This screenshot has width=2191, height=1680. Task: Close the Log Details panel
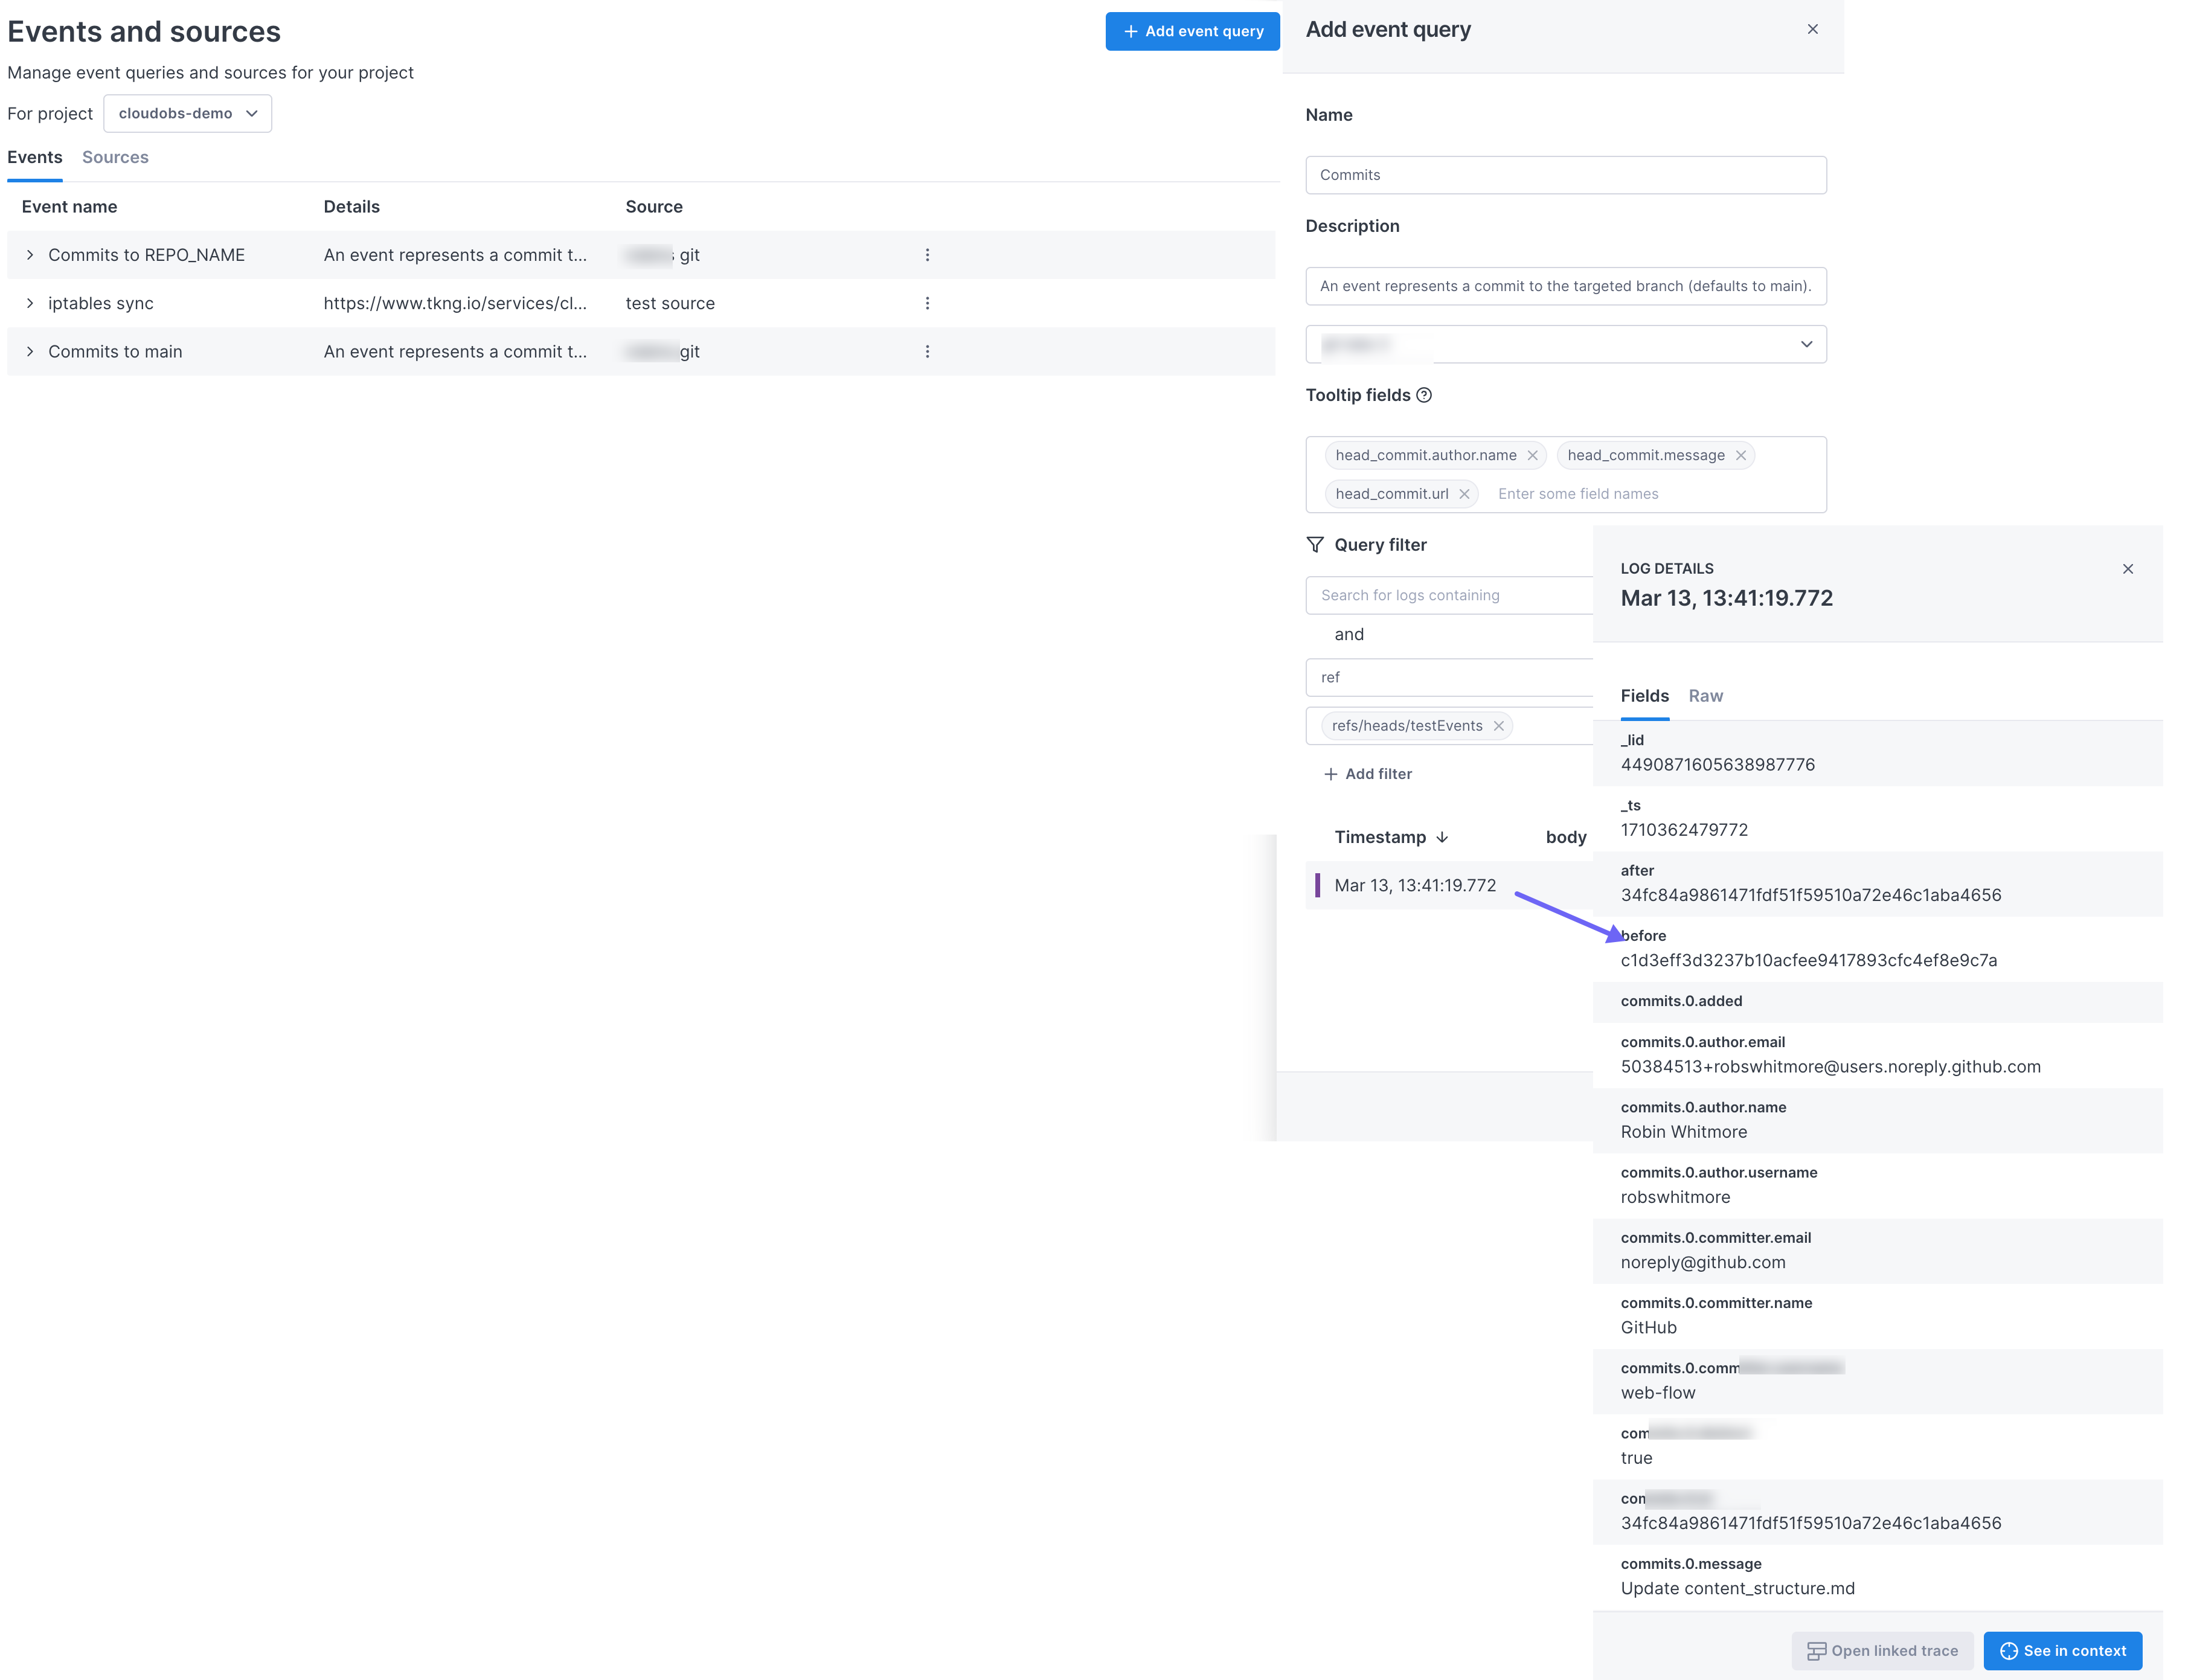pyautogui.click(x=2128, y=569)
